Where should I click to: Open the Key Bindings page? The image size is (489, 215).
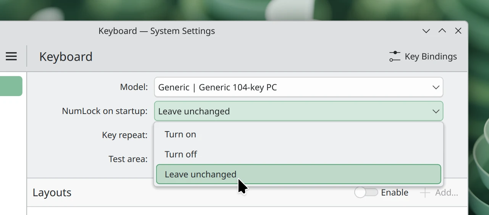tap(431, 56)
